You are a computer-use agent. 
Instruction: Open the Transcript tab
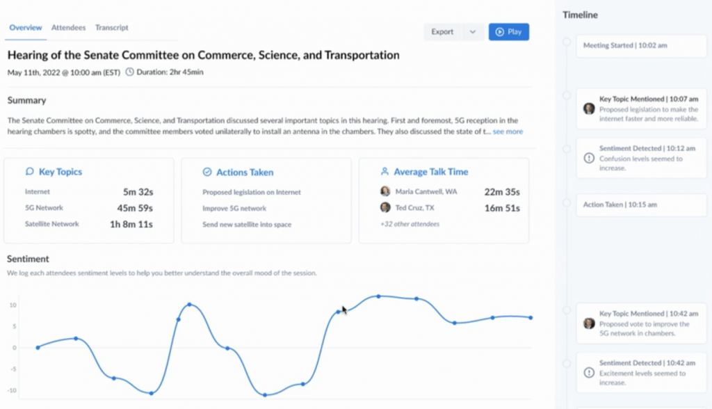coord(112,28)
